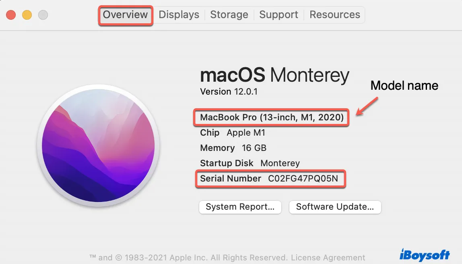Open System Report
This screenshot has width=462, height=264.
pyautogui.click(x=240, y=207)
